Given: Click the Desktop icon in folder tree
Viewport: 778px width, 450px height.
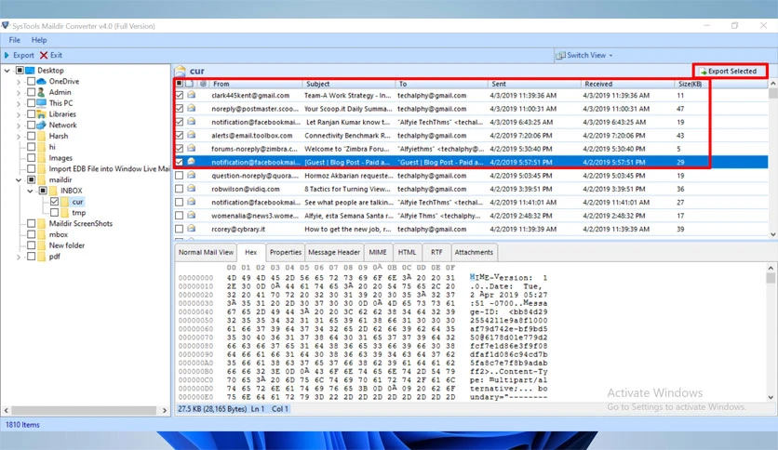Looking at the screenshot, I should click(31, 70).
